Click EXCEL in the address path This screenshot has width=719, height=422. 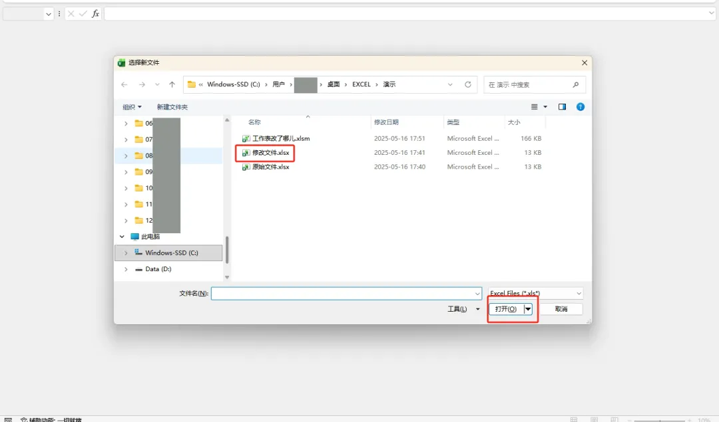click(361, 84)
